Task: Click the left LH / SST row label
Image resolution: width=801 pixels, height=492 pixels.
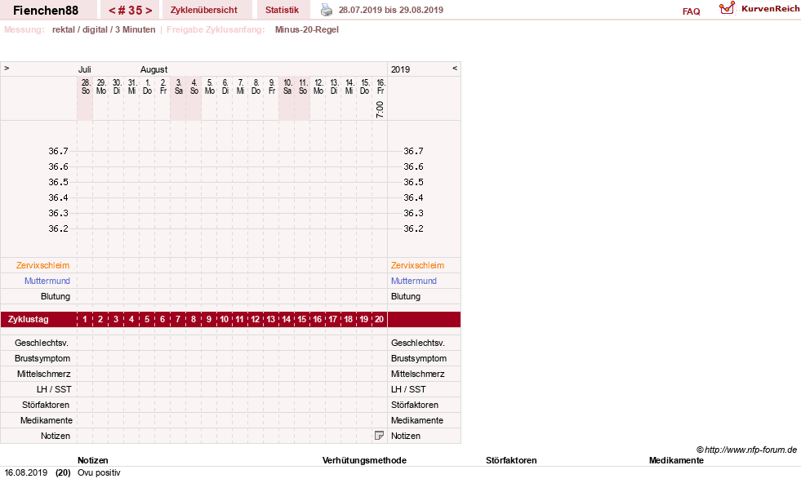Action: (x=54, y=389)
